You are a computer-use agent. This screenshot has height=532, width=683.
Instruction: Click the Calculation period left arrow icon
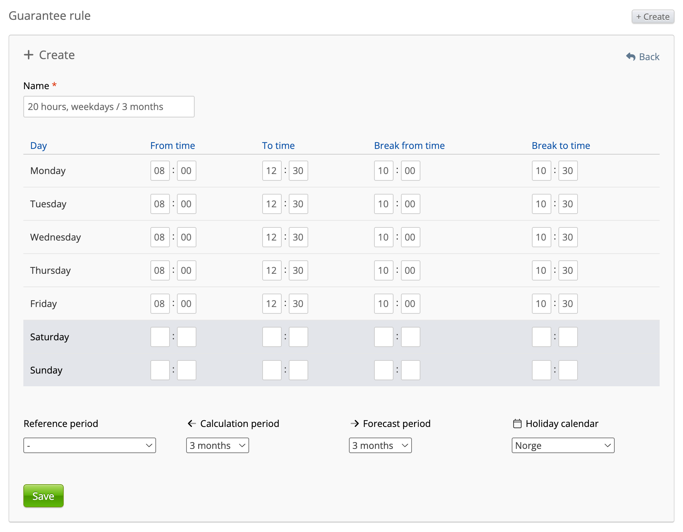click(191, 423)
